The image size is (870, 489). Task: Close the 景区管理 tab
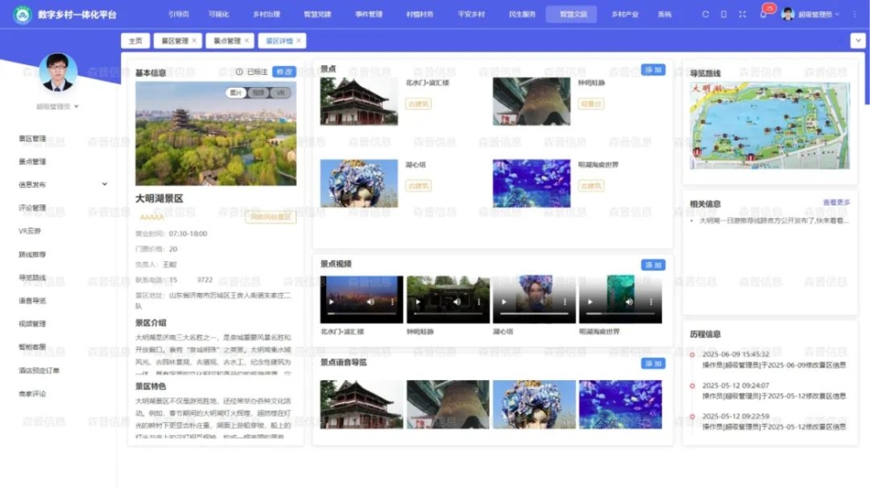pos(194,41)
